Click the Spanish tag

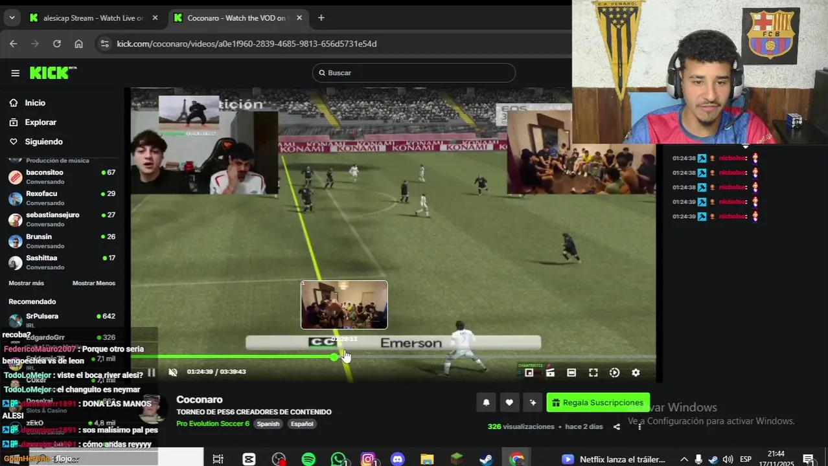coord(268,425)
